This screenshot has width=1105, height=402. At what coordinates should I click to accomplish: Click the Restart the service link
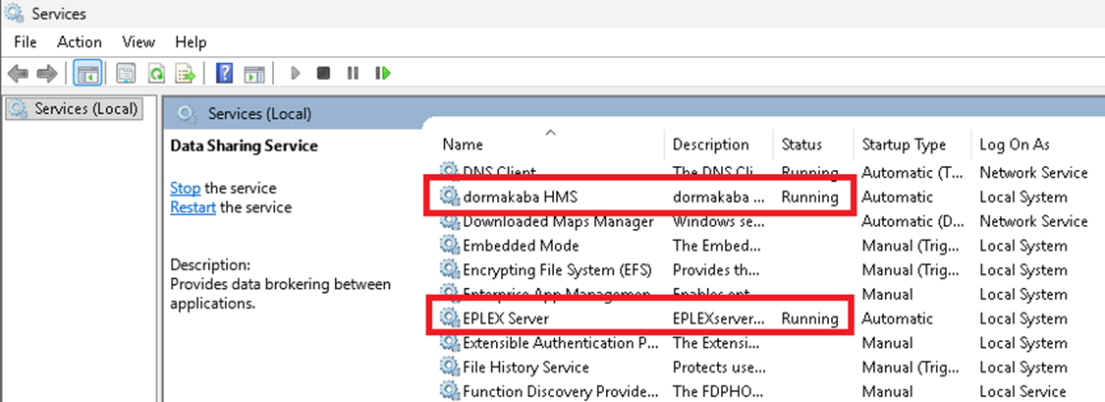[x=193, y=207]
